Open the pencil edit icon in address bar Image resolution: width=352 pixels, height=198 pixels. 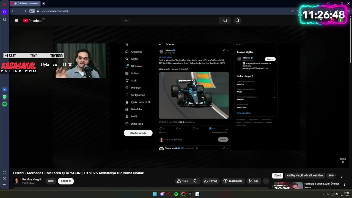[293, 11]
